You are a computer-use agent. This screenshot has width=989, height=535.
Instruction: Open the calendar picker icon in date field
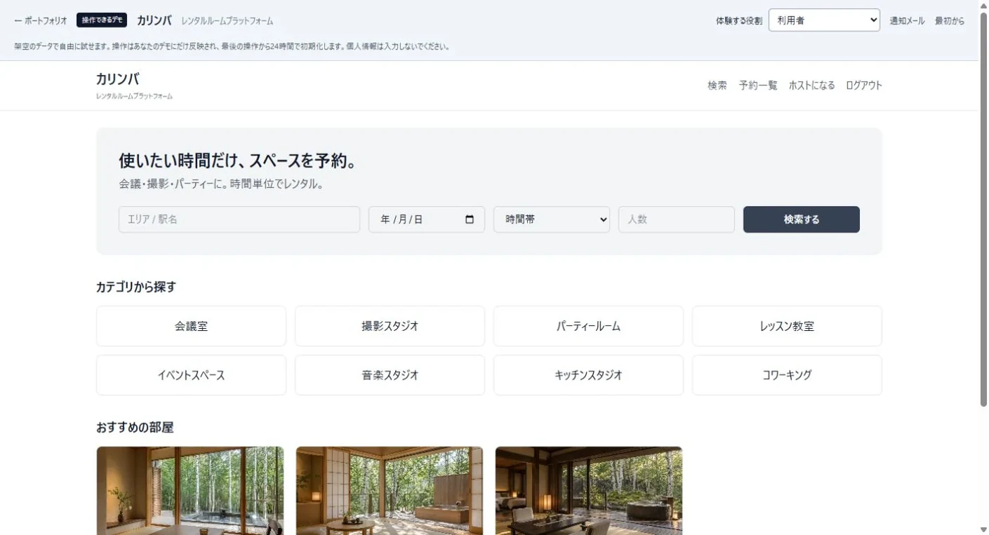click(x=470, y=219)
